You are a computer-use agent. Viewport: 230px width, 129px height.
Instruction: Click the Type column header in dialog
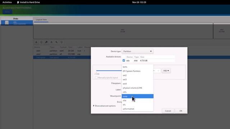[137, 57]
